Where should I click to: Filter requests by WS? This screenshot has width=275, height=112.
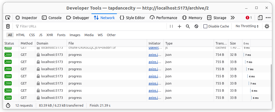click(100, 35)
